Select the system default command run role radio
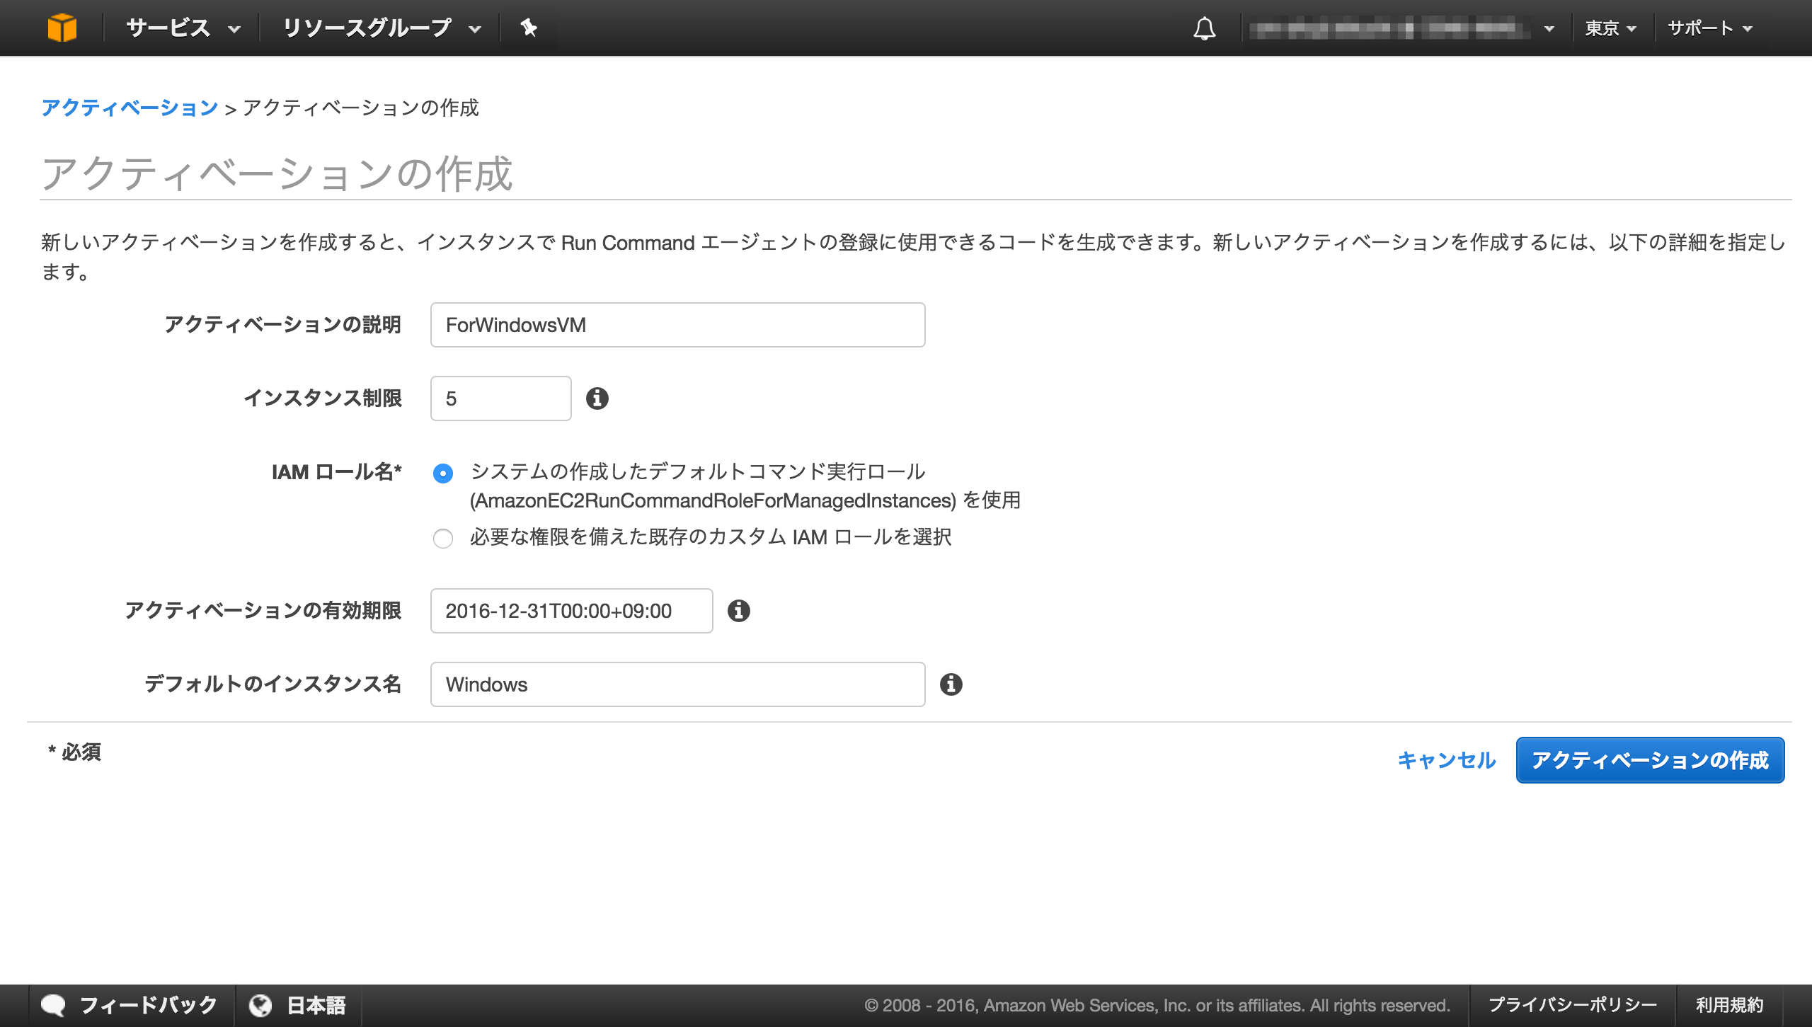Image resolution: width=1812 pixels, height=1027 pixels. click(443, 474)
